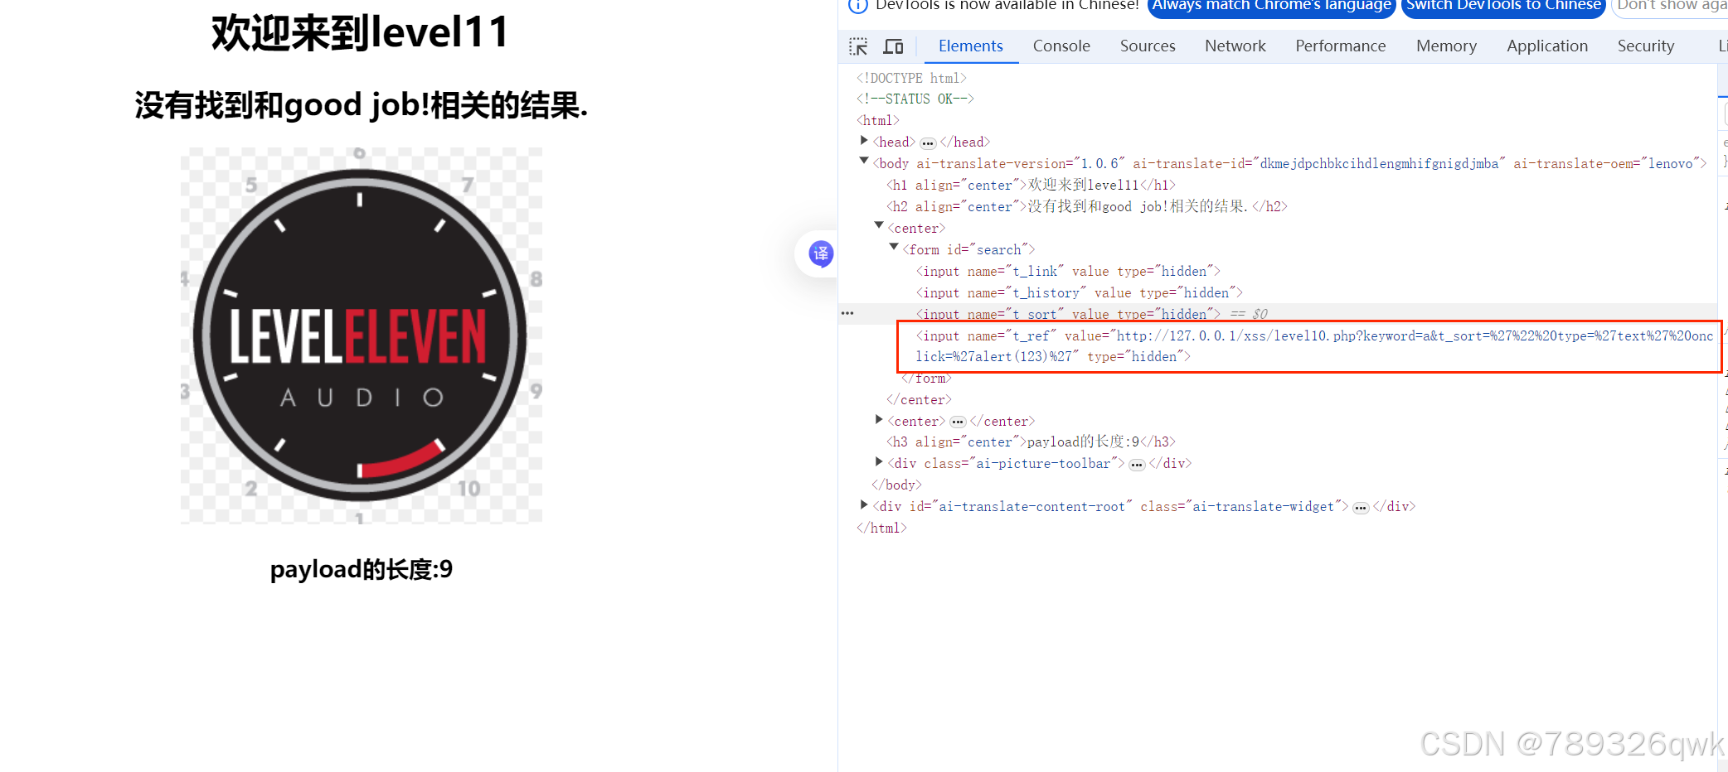Switch to the Console tab

(1061, 46)
